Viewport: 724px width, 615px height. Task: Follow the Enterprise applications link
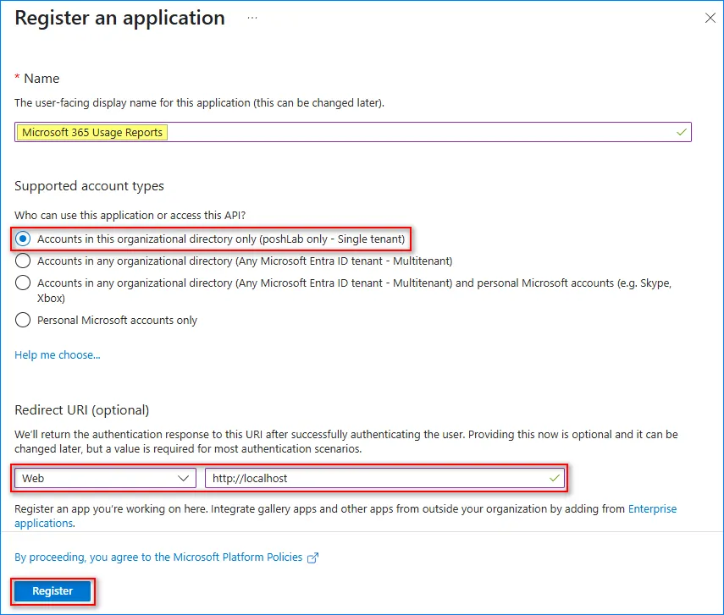click(x=652, y=509)
